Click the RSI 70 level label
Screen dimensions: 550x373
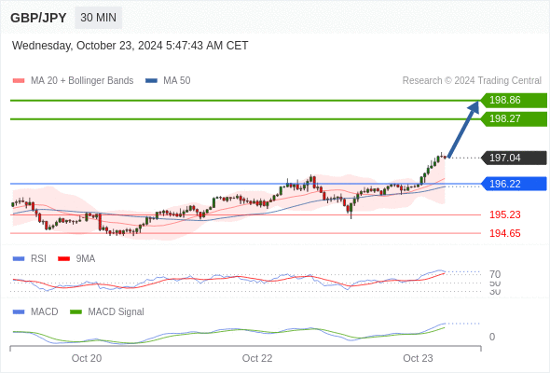pyautogui.click(x=495, y=274)
